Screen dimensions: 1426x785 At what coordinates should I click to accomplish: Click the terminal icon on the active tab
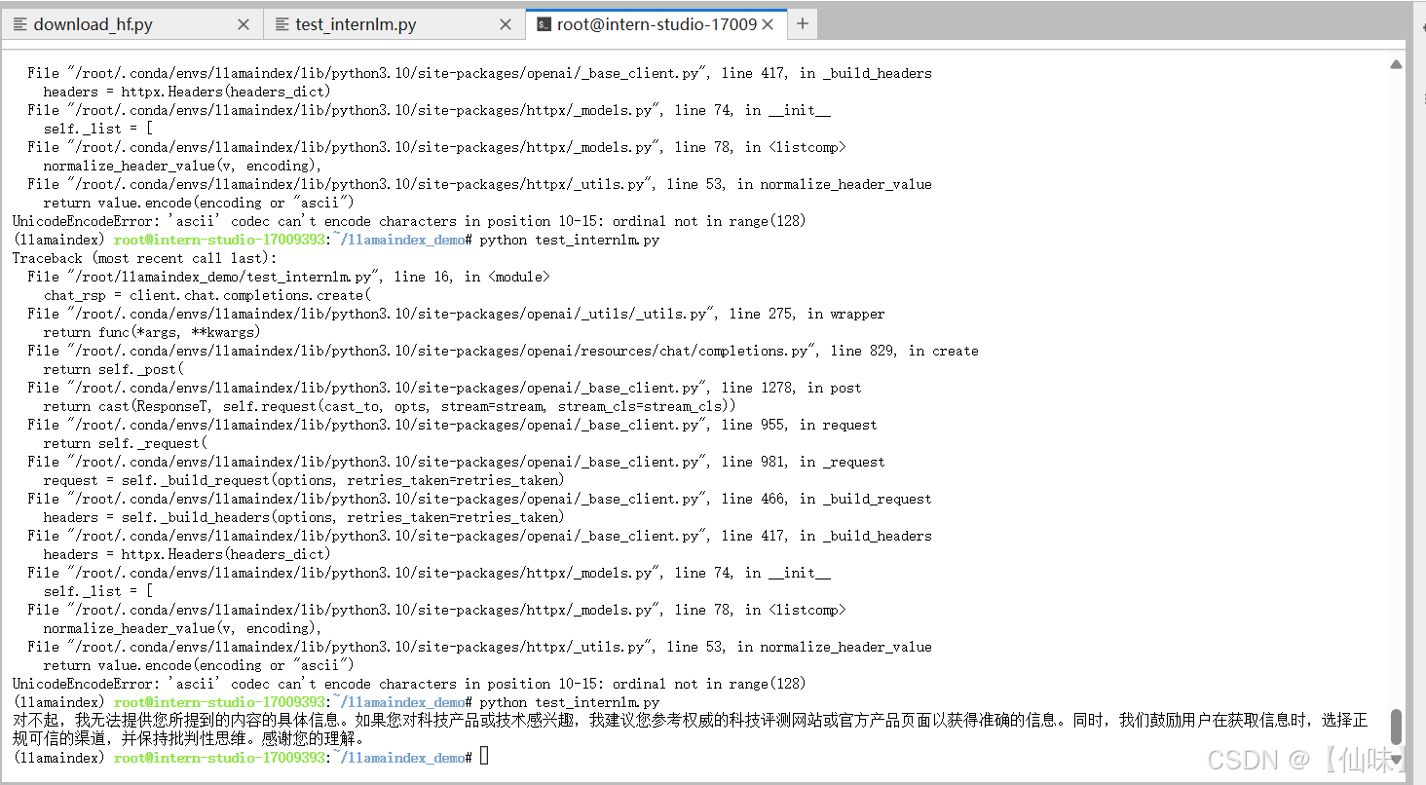(543, 23)
